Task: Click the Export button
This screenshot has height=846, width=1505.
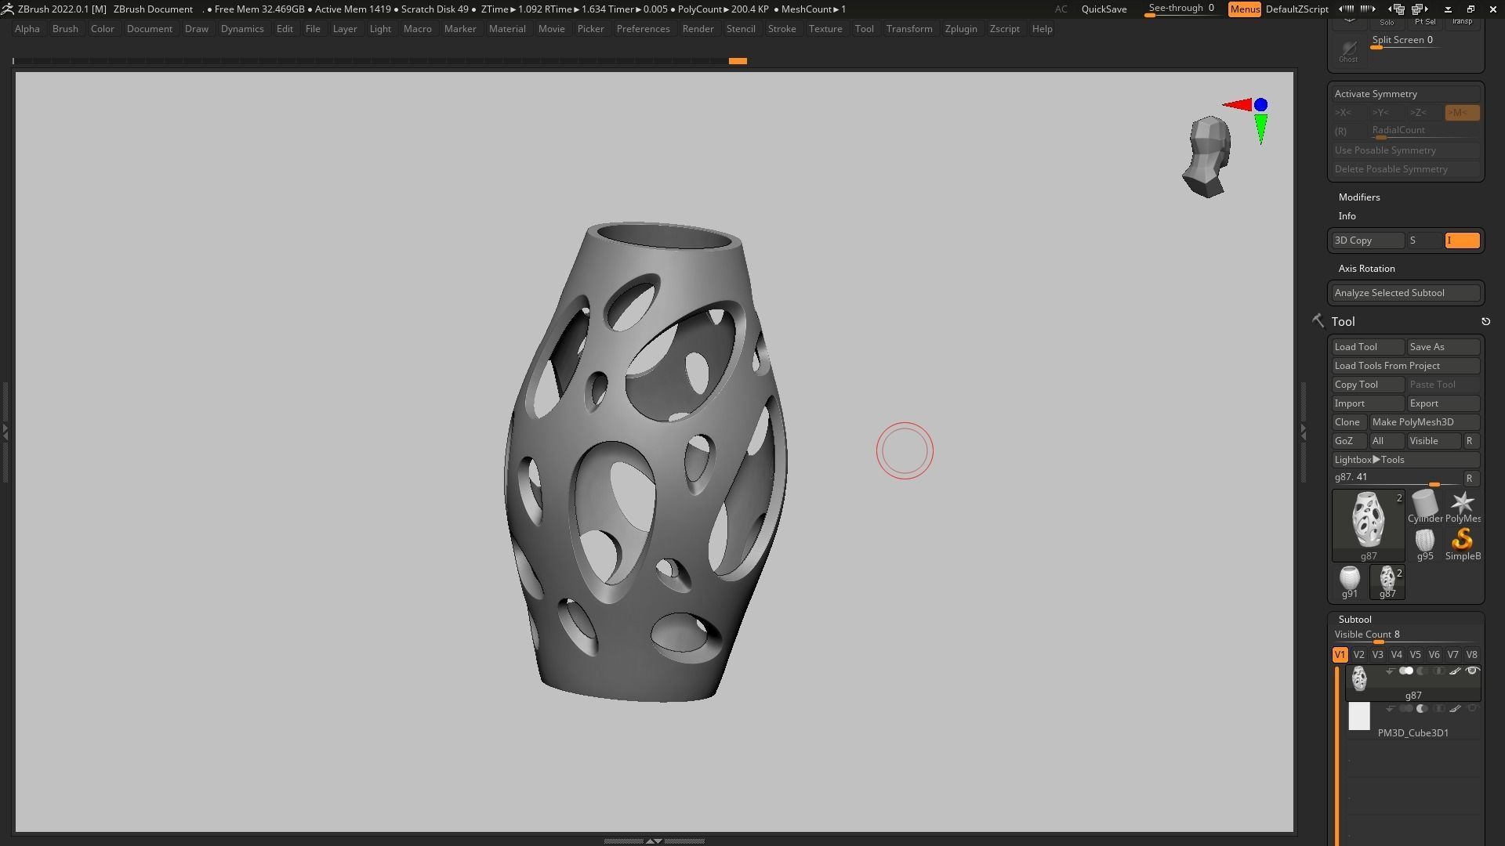Action: click(1443, 403)
